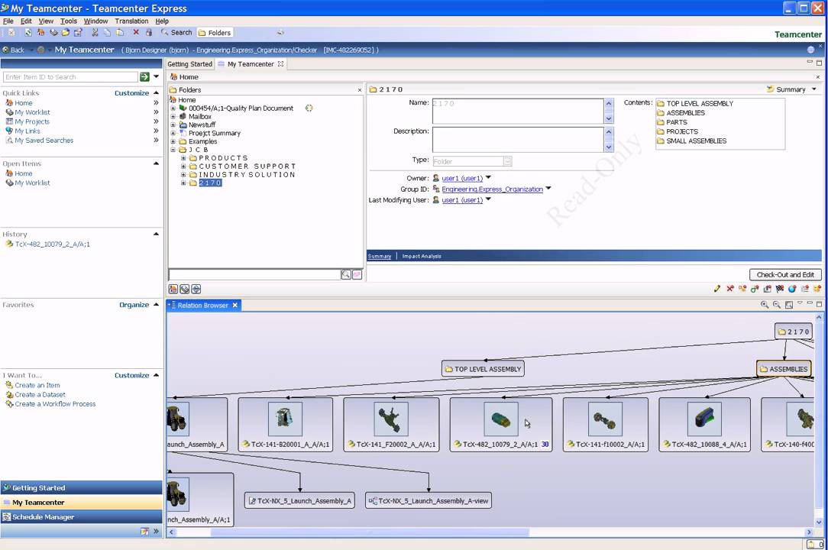828x550 pixels.
Task: Switch to the Getting Started tab
Action: (189, 64)
